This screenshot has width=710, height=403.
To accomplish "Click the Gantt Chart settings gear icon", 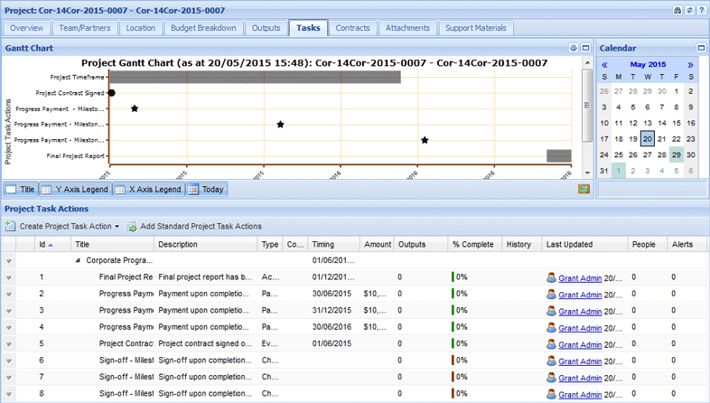I will tap(574, 47).
